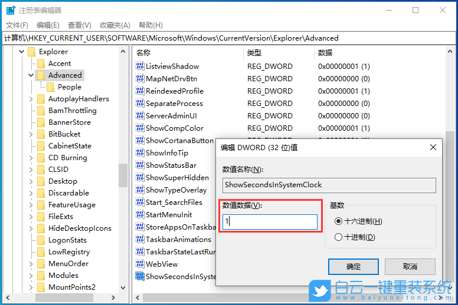Click the ShowTypeOverlay DWORD value icon
The width and height of the screenshot is (458, 305).
click(x=140, y=190)
